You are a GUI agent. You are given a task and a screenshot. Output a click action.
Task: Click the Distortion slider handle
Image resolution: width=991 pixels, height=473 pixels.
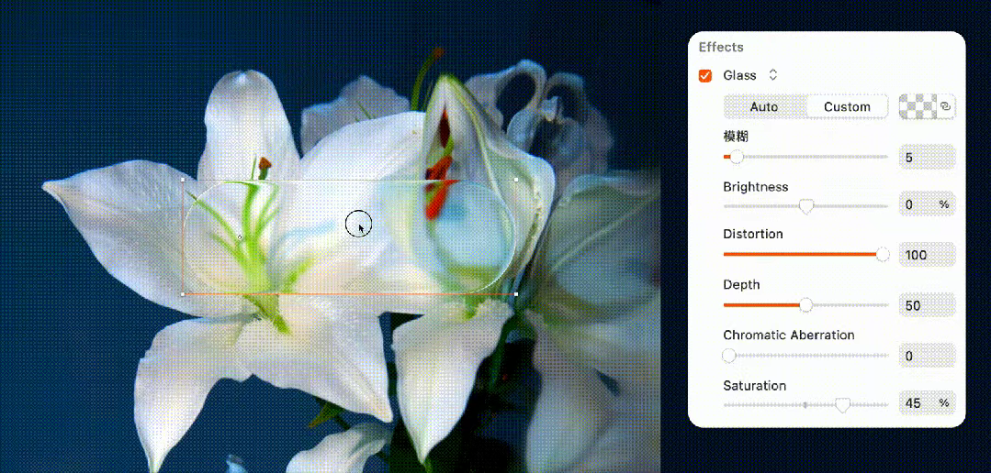(883, 255)
